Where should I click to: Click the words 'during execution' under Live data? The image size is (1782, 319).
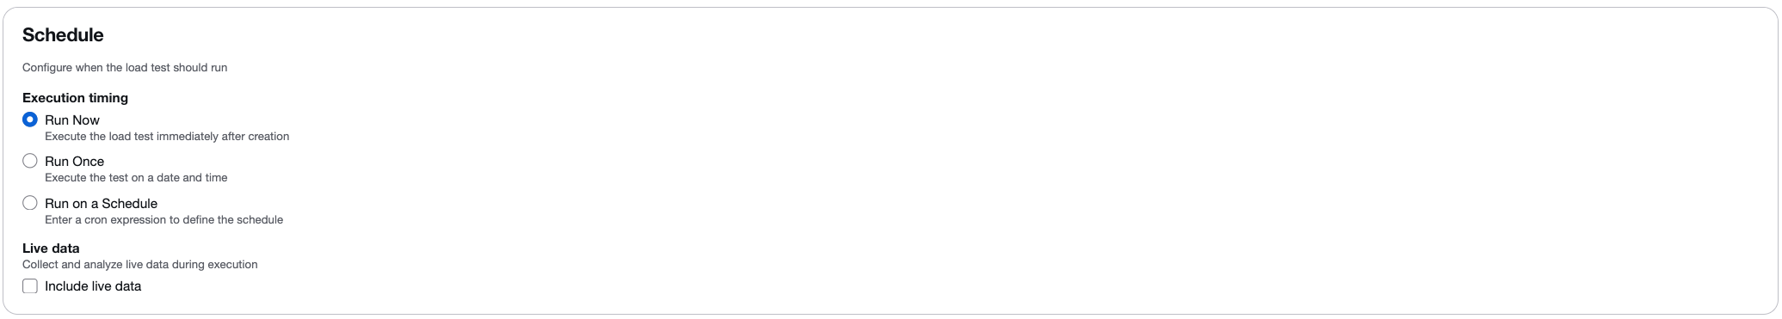214,265
